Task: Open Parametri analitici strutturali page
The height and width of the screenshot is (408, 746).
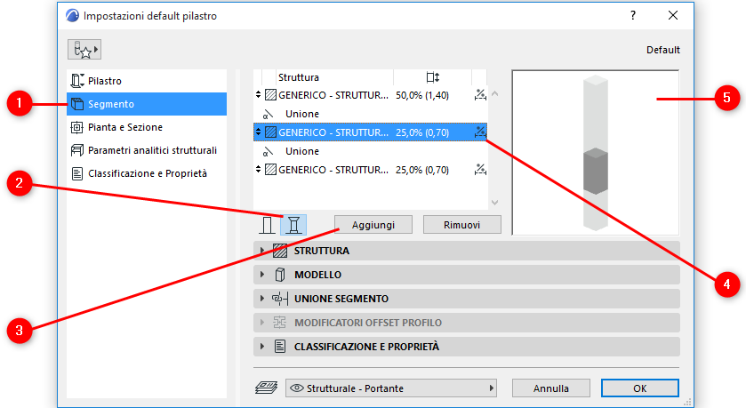Action: (152, 150)
